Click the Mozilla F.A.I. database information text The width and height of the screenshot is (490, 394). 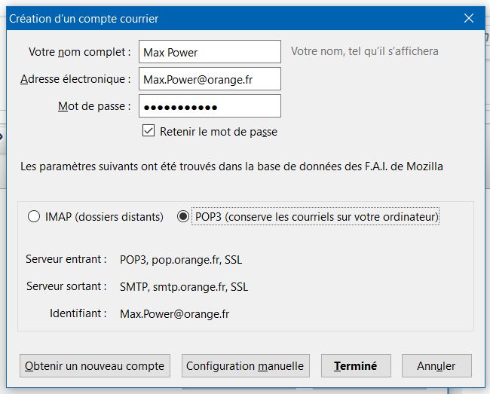[x=231, y=166]
